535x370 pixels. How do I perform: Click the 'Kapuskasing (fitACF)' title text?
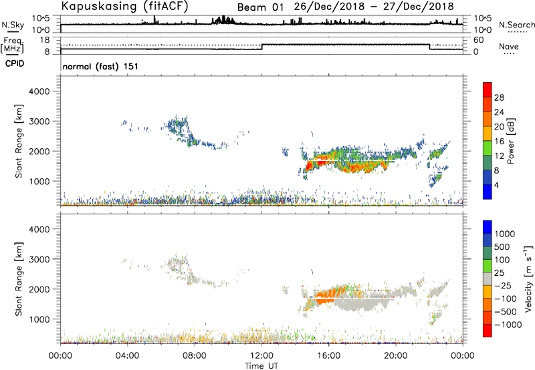tap(124, 6)
